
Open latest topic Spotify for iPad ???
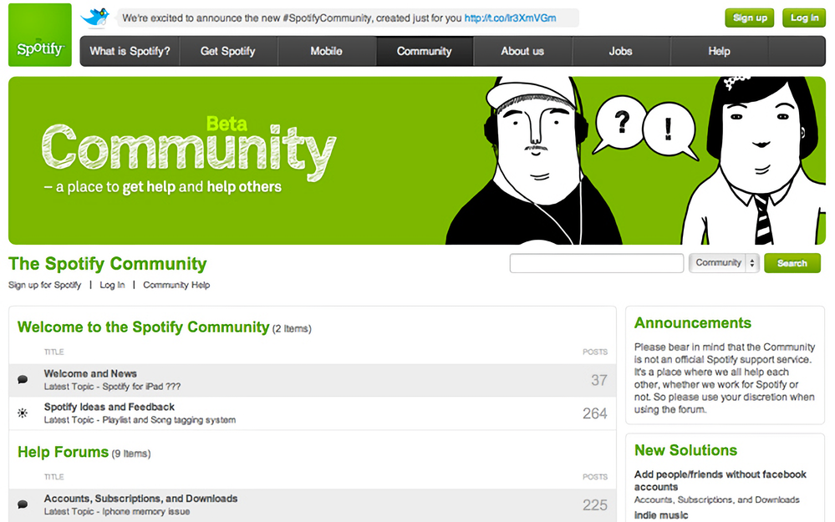(141, 387)
